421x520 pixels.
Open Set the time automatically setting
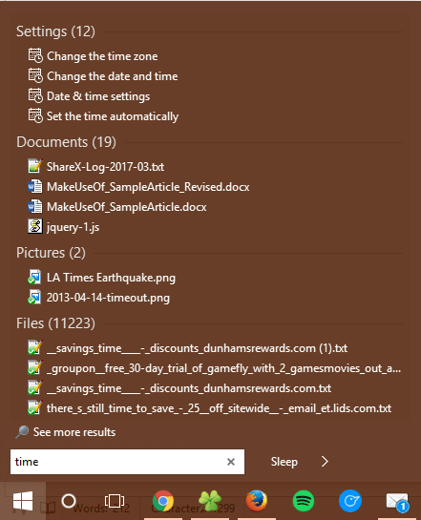(x=113, y=116)
